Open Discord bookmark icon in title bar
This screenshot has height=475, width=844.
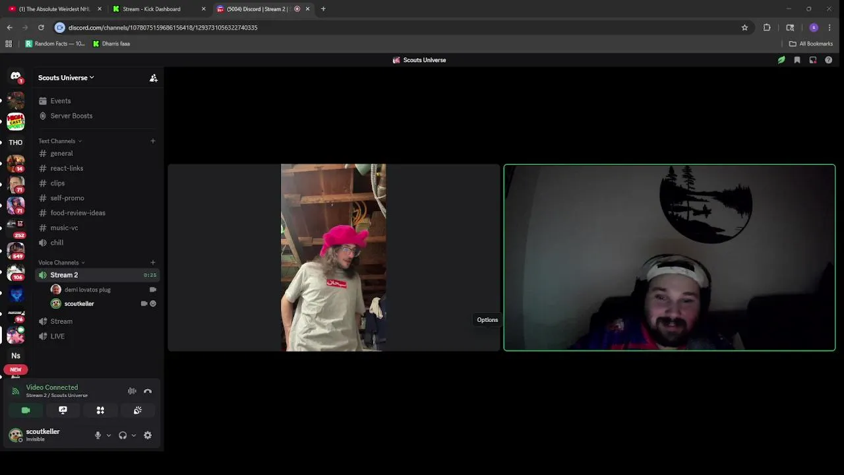click(797, 60)
